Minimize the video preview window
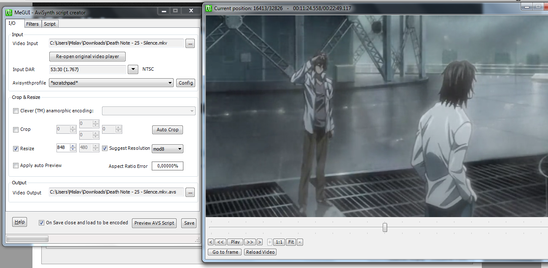 point(527,6)
